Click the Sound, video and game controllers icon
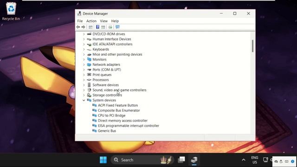Image resolution: width=297 pixels, height=167 pixels. (89, 90)
